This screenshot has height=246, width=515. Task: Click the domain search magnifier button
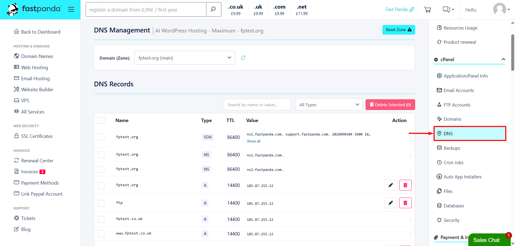213,9
